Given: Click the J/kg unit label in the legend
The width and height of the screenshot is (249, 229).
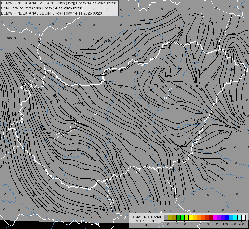Looking at the screenshot, I should point(146,225).
